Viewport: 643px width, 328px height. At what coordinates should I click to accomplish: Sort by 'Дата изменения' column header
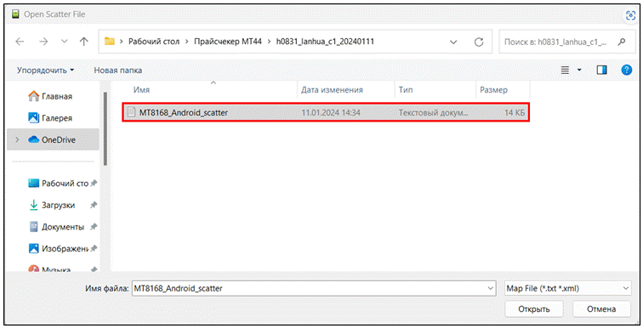point(332,90)
